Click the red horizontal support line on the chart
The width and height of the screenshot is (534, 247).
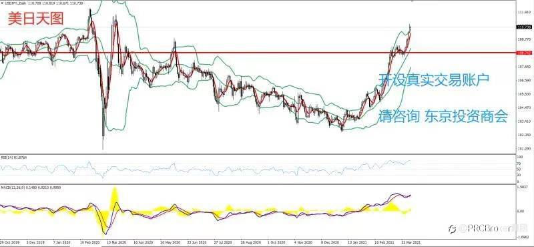[x=259, y=53]
